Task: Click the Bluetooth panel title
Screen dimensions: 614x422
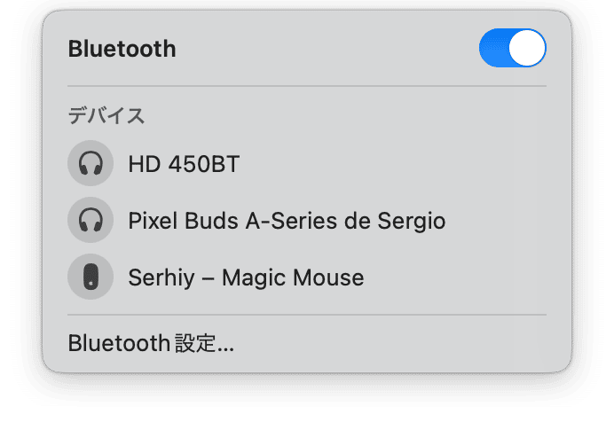Action: point(122,49)
